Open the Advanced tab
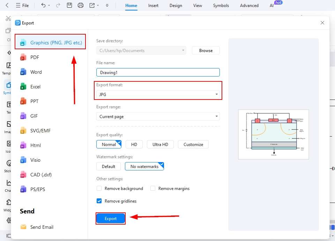Image resolution: width=335 pixels, height=241 pixels. tap(249, 6)
